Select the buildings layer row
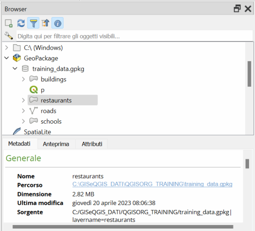This screenshot has width=255, height=231. [53, 79]
